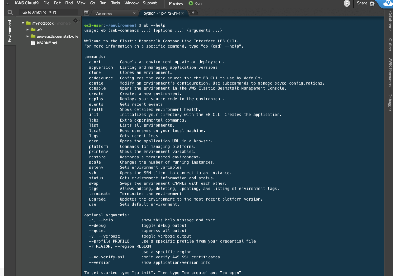
Task: Close the python terminal tab
Action: pyautogui.click(x=183, y=13)
